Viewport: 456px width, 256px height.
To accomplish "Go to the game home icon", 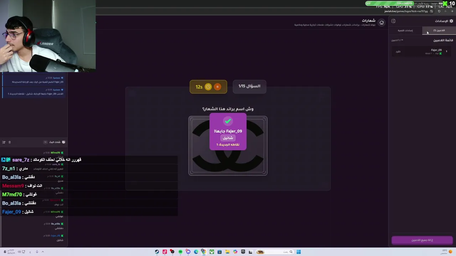I will [x=382, y=23].
